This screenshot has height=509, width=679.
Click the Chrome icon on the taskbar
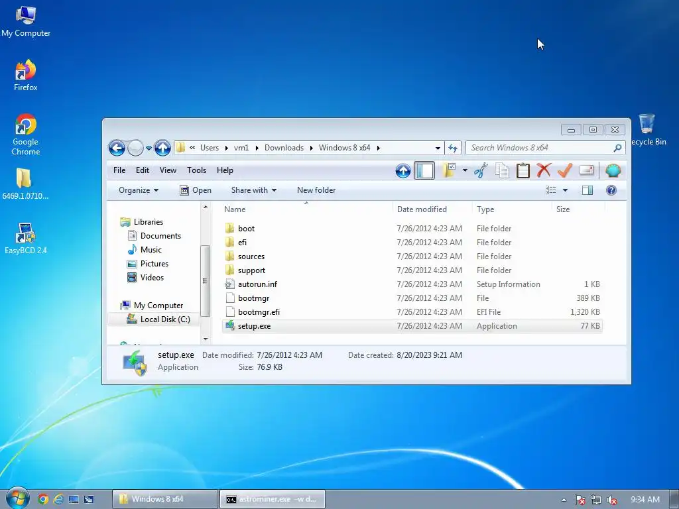43,499
